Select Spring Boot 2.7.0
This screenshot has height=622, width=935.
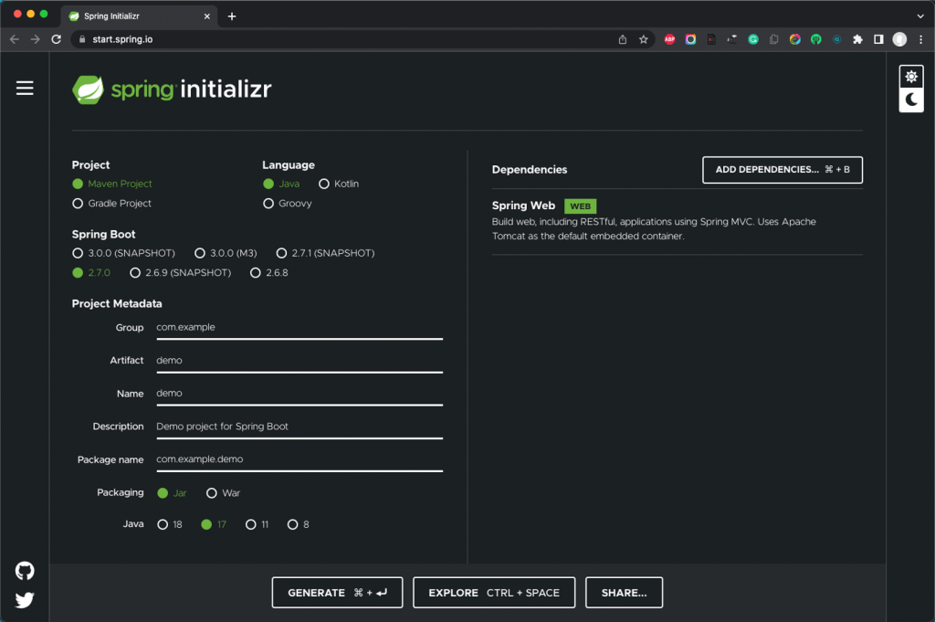pyautogui.click(x=91, y=272)
